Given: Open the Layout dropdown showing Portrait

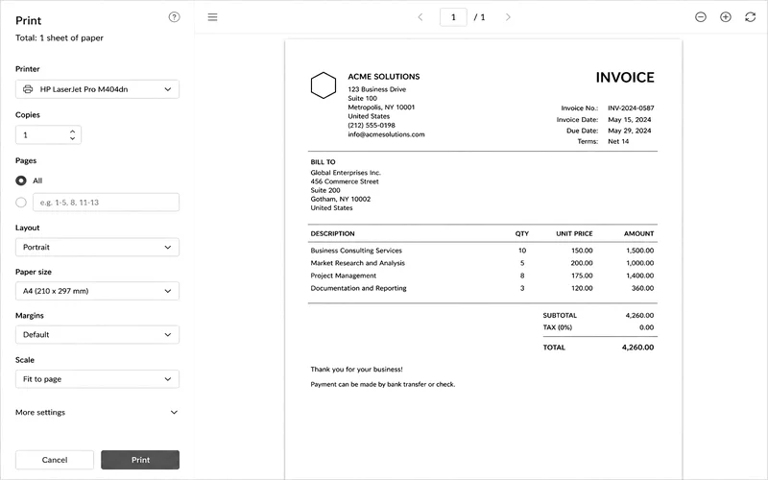Looking at the screenshot, I should [x=97, y=247].
